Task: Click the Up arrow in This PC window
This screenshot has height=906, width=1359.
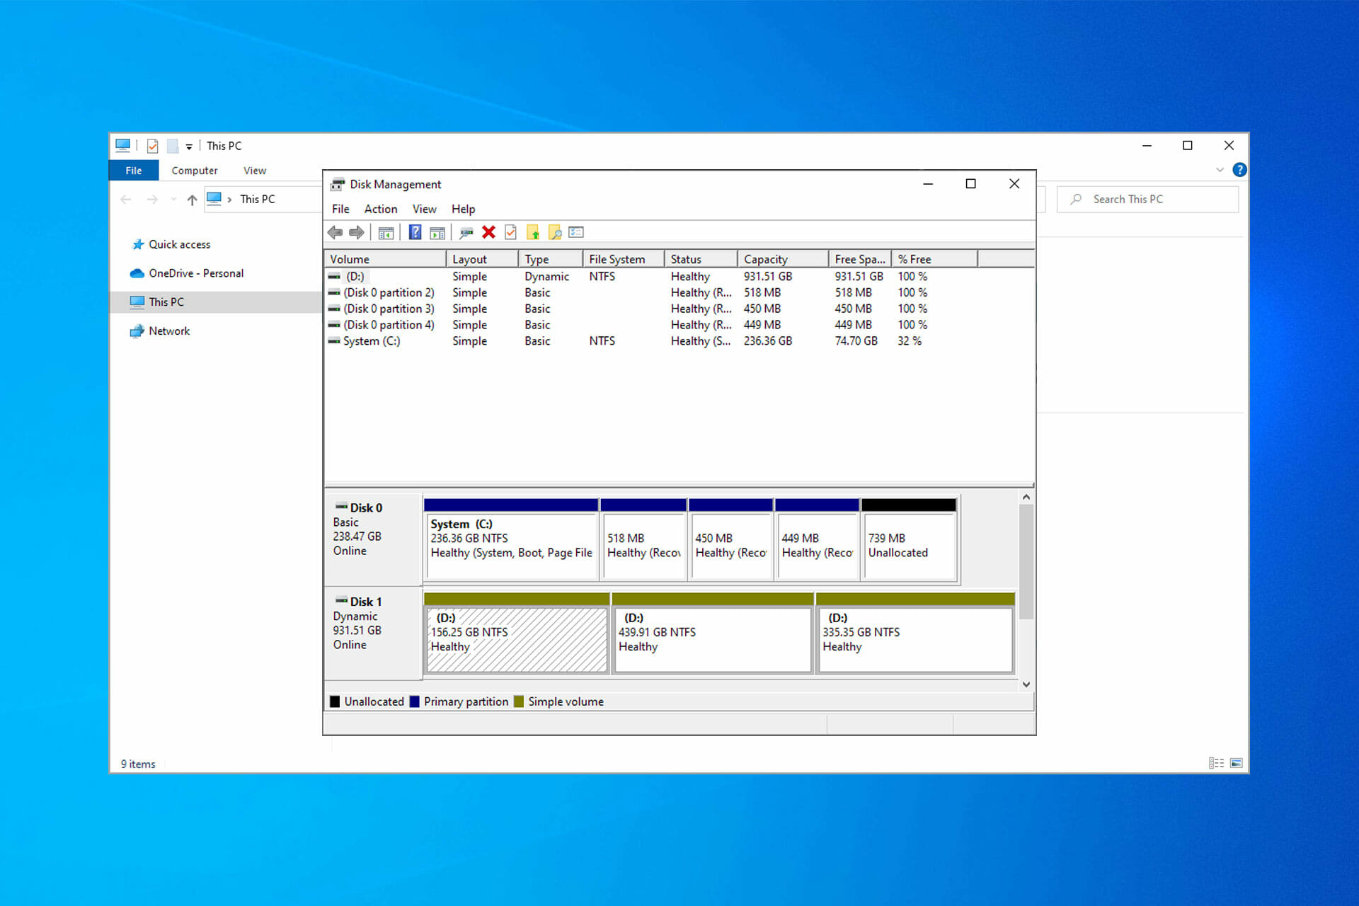Action: [192, 200]
